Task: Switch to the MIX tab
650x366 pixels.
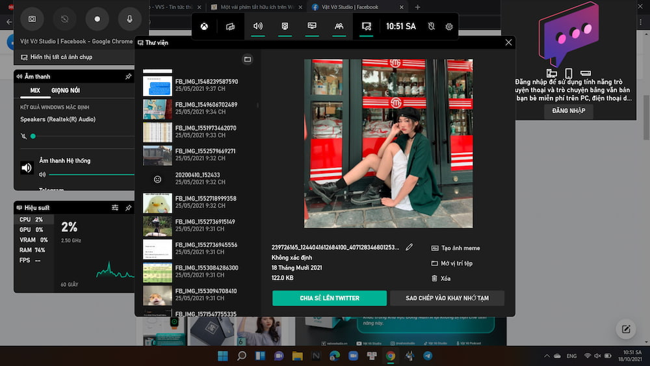Action: point(35,90)
